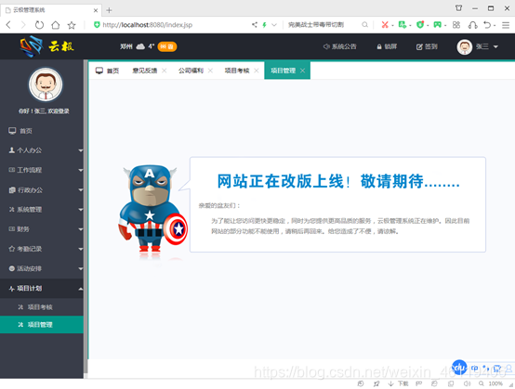Expand the 活动安排 sidebar menu
This screenshot has width=515, height=389.
click(x=42, y=268)
